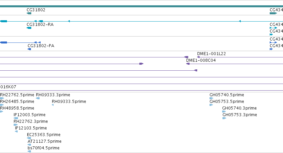Click the EC25363.5prime EST glyph
The height and width of the screenshot is (153, 283).
pos(29,138)
